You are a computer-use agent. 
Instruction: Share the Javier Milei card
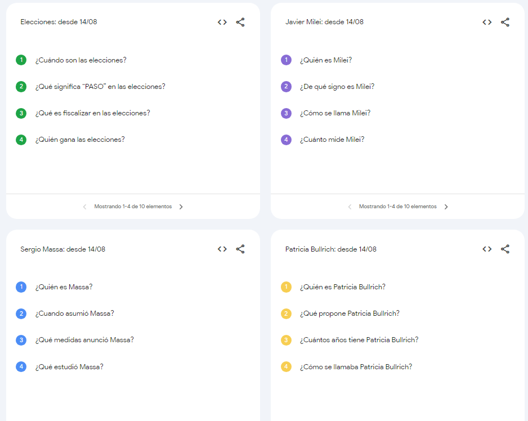click(x=505, y=23)
